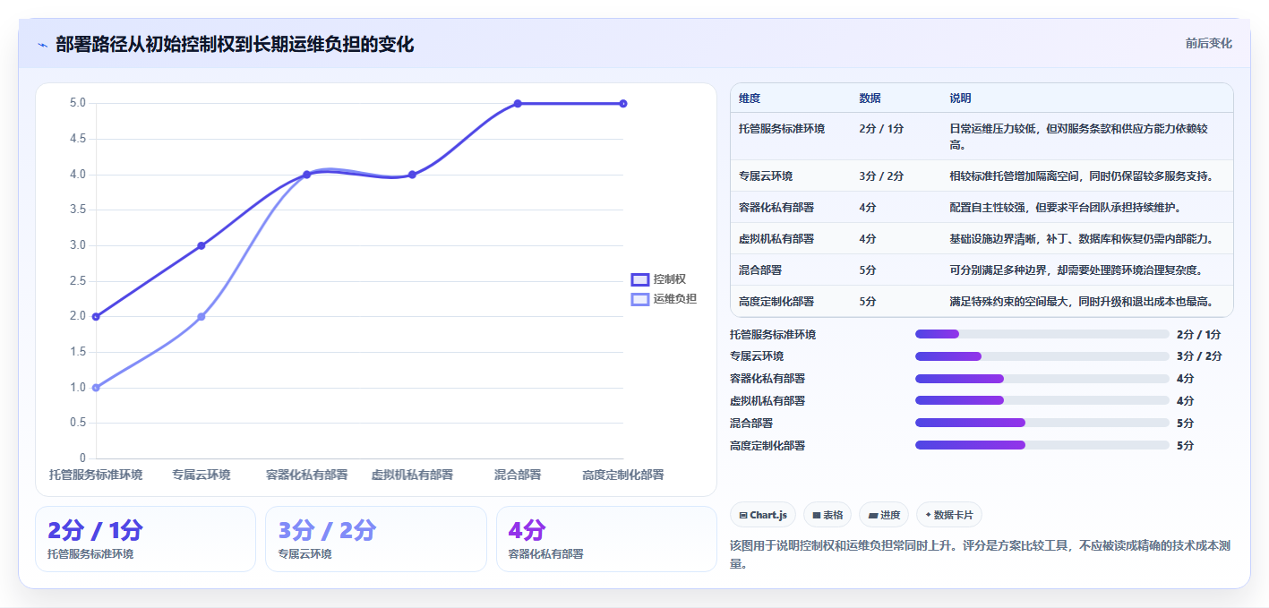Click the 混合部署 x-axis label
The height and width of the screenshot is (608, 1269).
pos(518,475)
